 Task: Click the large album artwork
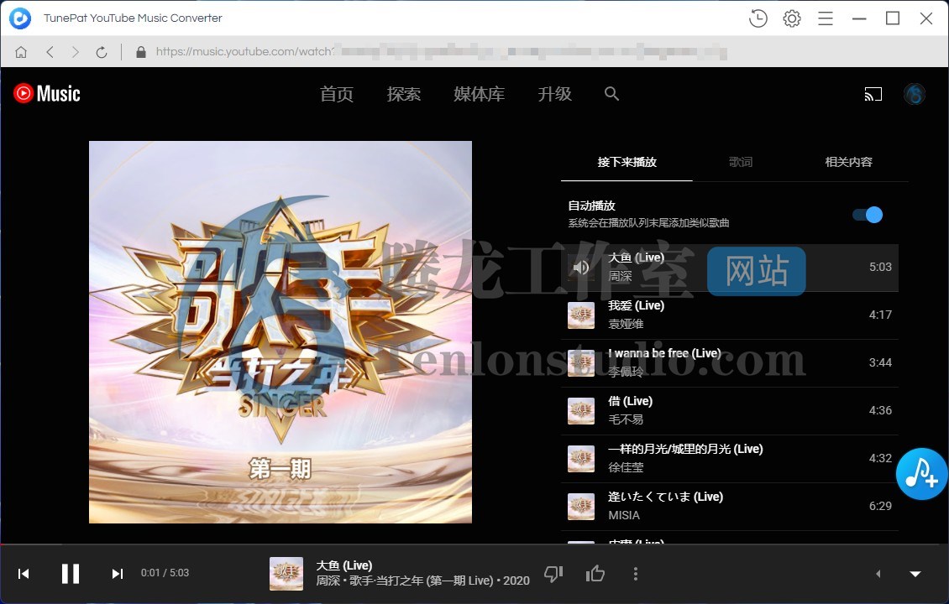281,332
